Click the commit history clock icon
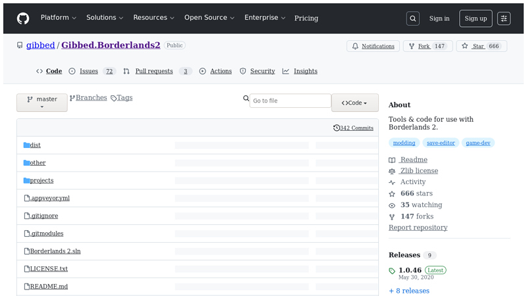527x296 pixels. click(337, 128)
